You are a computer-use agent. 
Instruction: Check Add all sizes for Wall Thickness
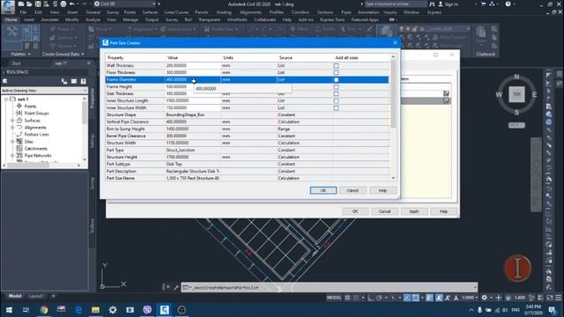336,66
